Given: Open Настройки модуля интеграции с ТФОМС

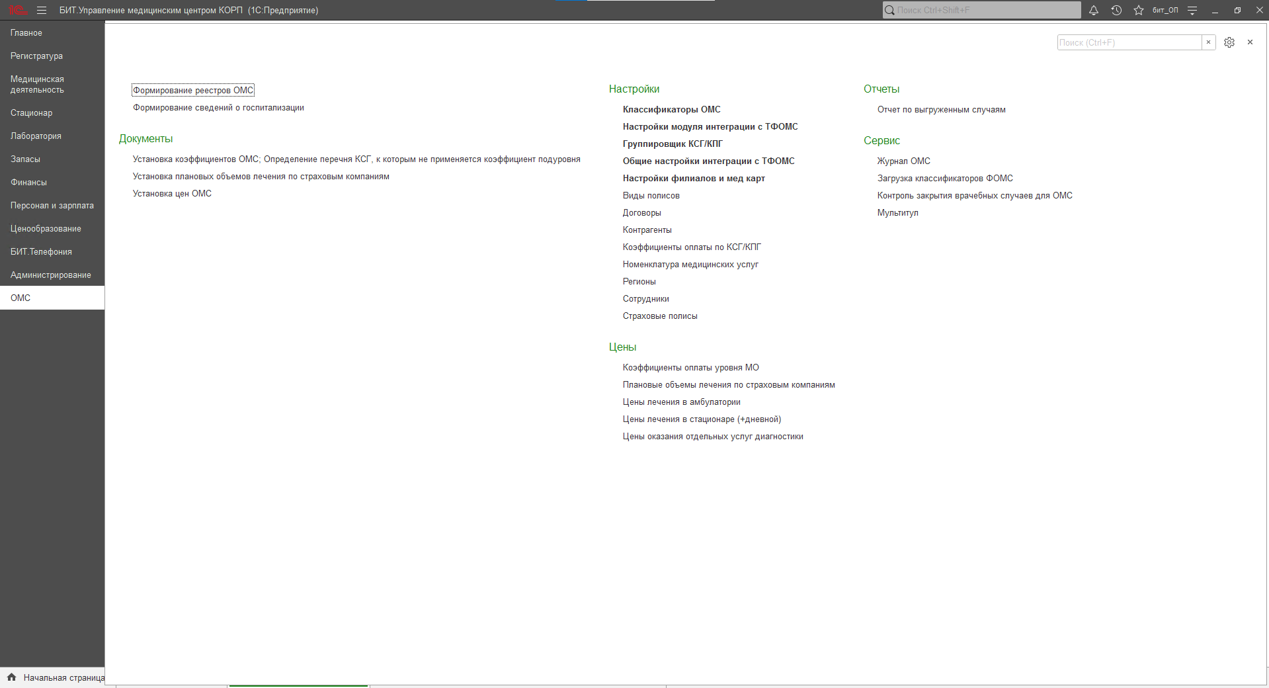Looking at the screenshot, I should click(x=710, y=126).
